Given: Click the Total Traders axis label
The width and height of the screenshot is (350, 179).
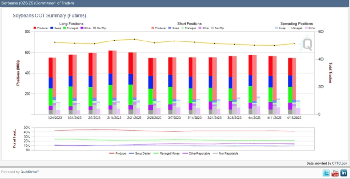Looking at the screenshot, I should [x=331, y=73].
